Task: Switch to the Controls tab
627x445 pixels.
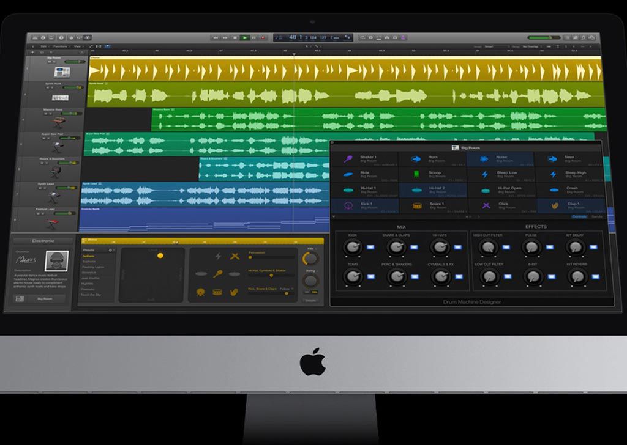Action: pyautogui.click(x=579, y=217)
